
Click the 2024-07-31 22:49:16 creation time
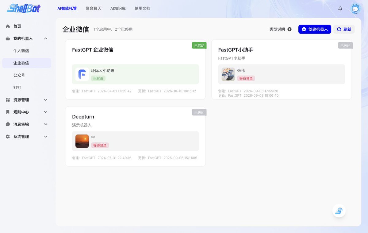coord(114,158)
